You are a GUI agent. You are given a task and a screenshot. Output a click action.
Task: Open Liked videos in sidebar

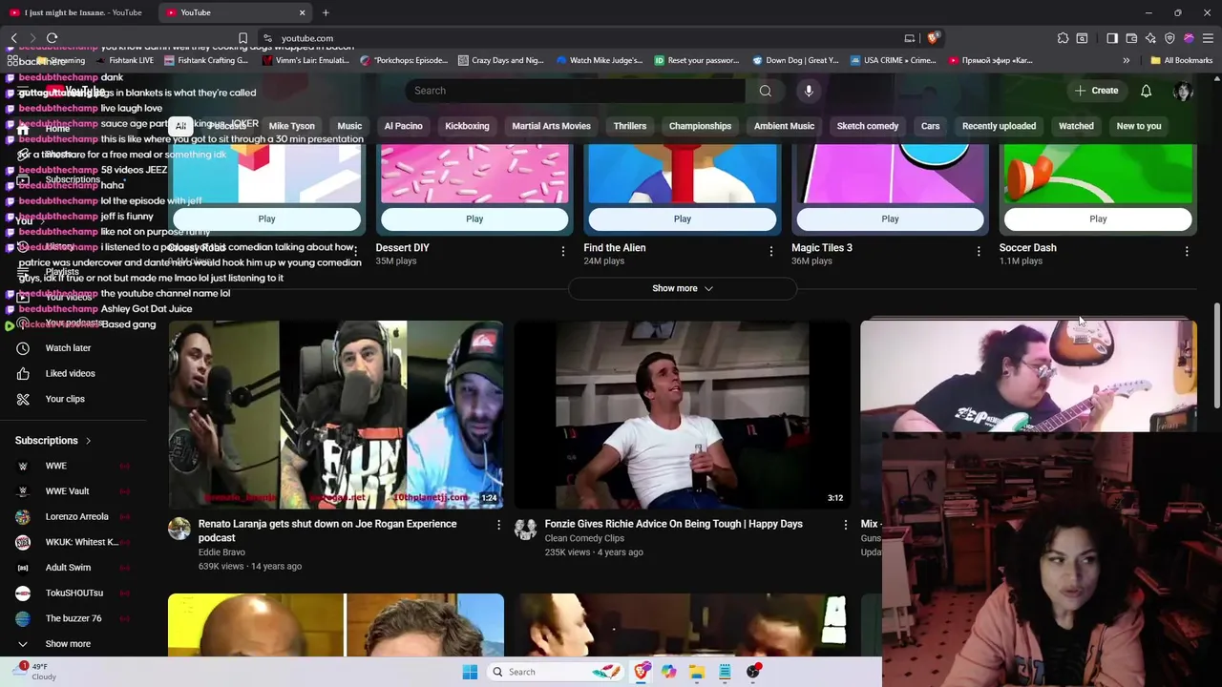click(x=70, y=374)
